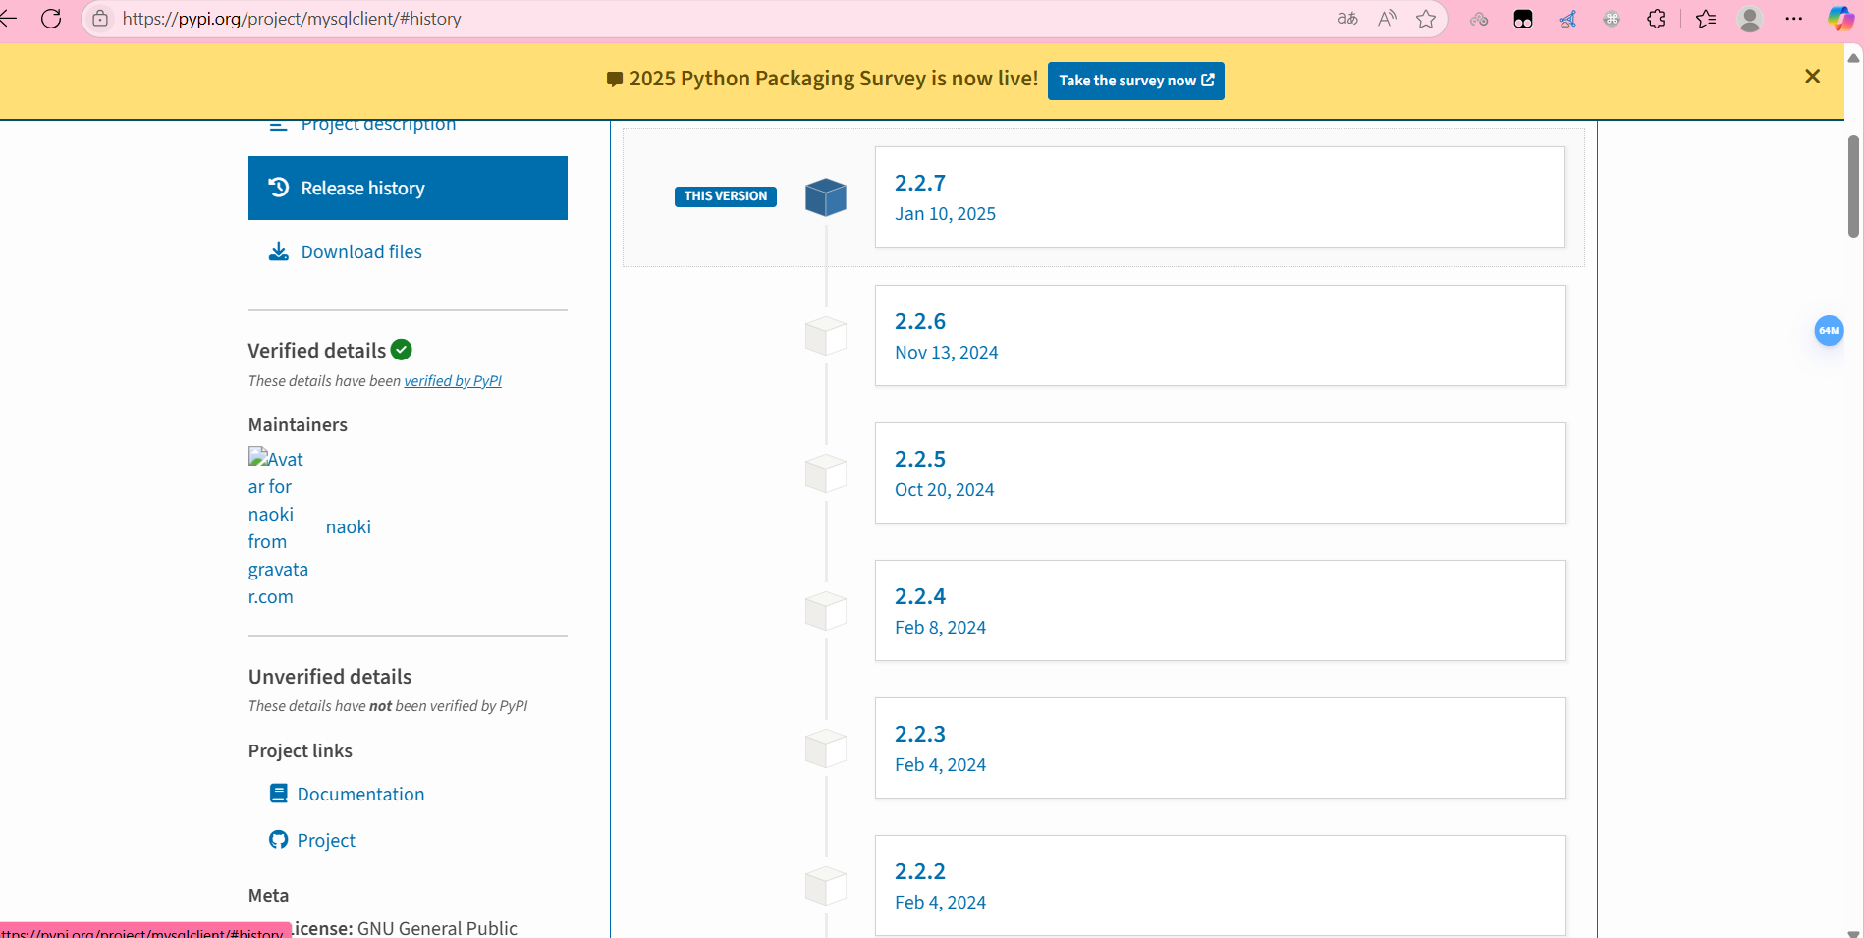Click the download icon beside Download files
Image resolution: width=1864 pixels, height=938 pixels.
[x=279, y=252]
